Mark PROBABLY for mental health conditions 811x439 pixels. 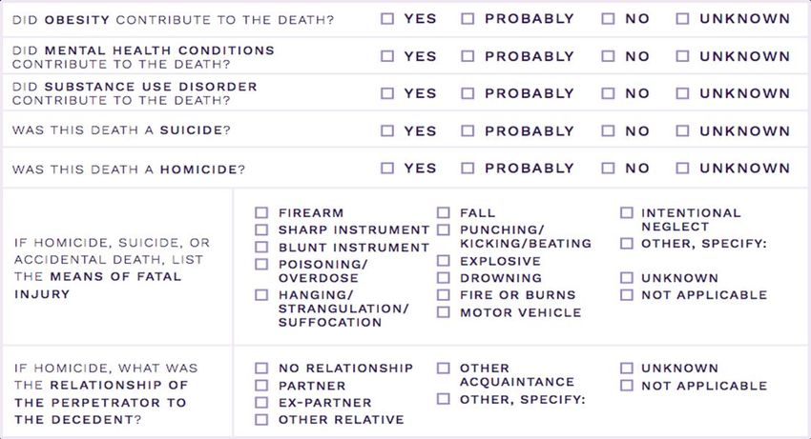click(468, 56)
